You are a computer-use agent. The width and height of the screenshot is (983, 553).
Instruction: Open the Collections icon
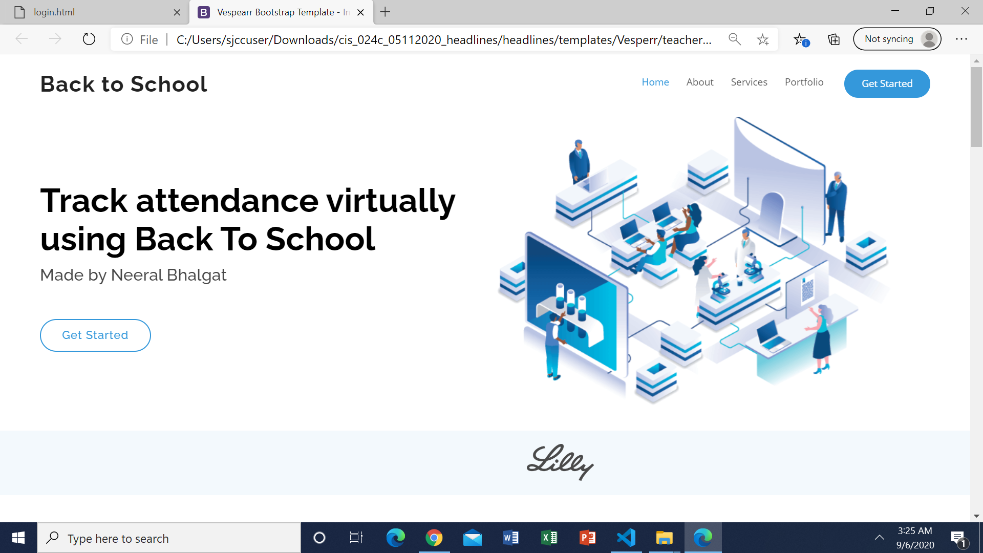point(834,39)
